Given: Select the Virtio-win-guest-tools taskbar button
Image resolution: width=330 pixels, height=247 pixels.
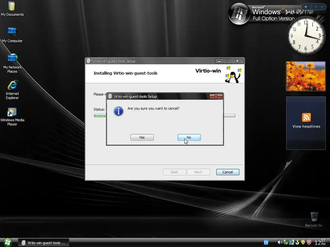Looking at the screenshot, I should tap(44, 243).
